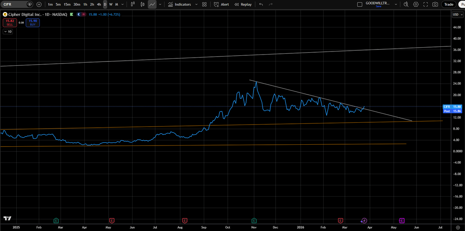Select the 30m timeframe
Screen dimensions: 465x231
pos(77,4)
